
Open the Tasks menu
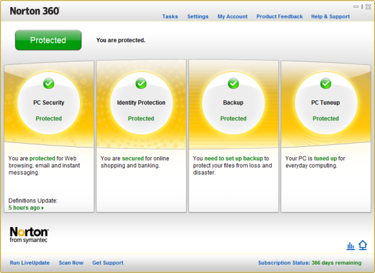pos(170,17)
